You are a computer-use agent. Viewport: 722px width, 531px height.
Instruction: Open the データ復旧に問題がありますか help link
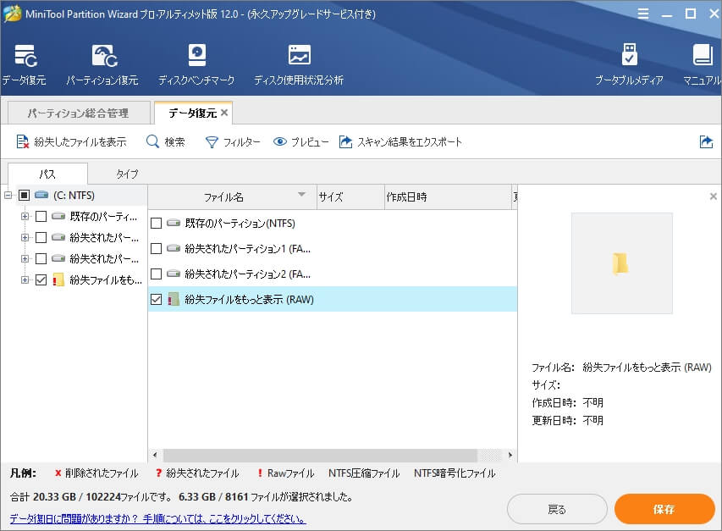(158, 518)
